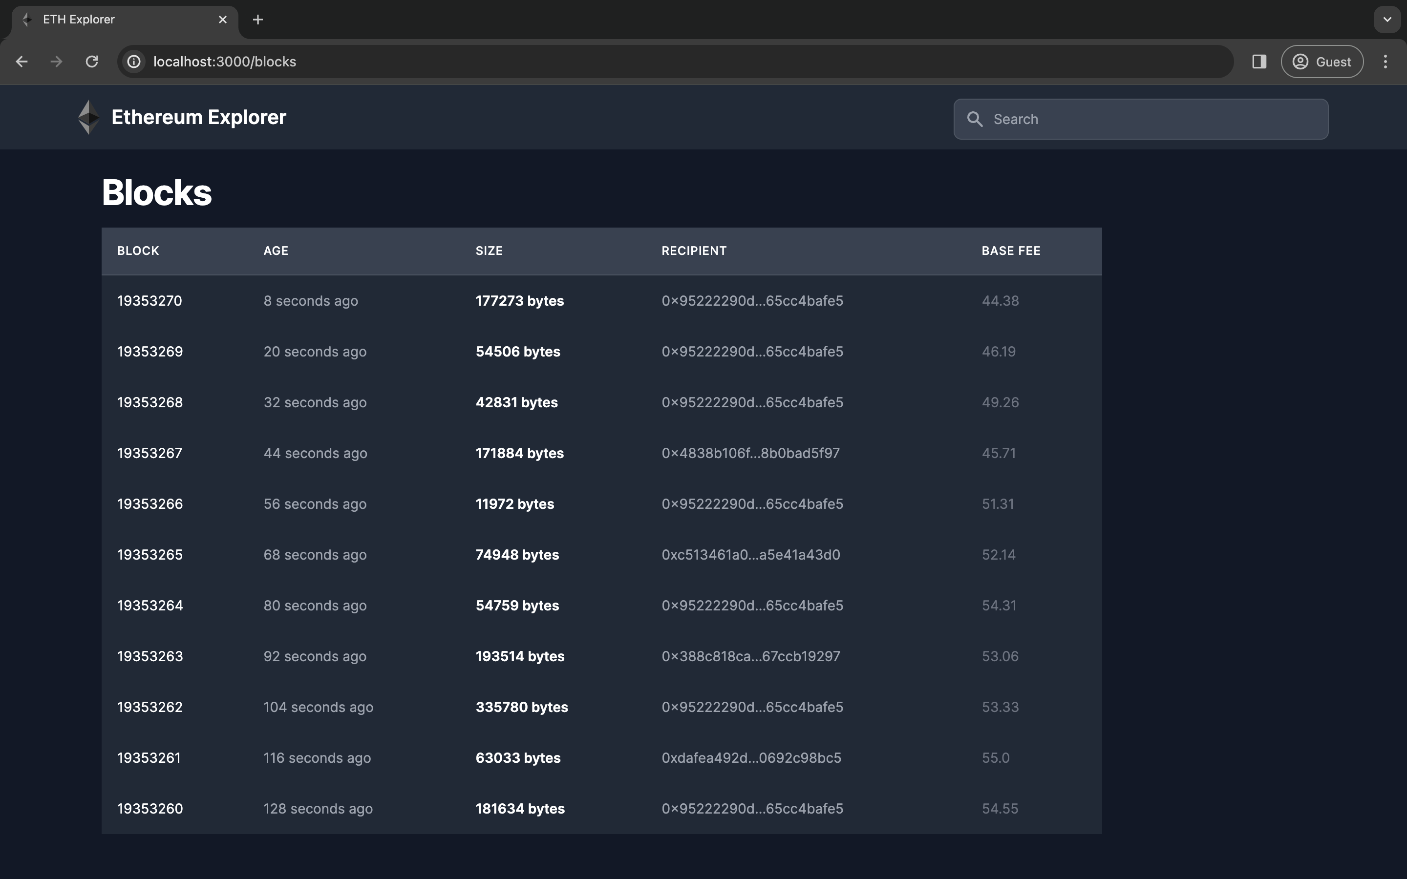Go back with the browser back arrow
The height and width of the screenshot is (879, 1407).
(22, 62)
